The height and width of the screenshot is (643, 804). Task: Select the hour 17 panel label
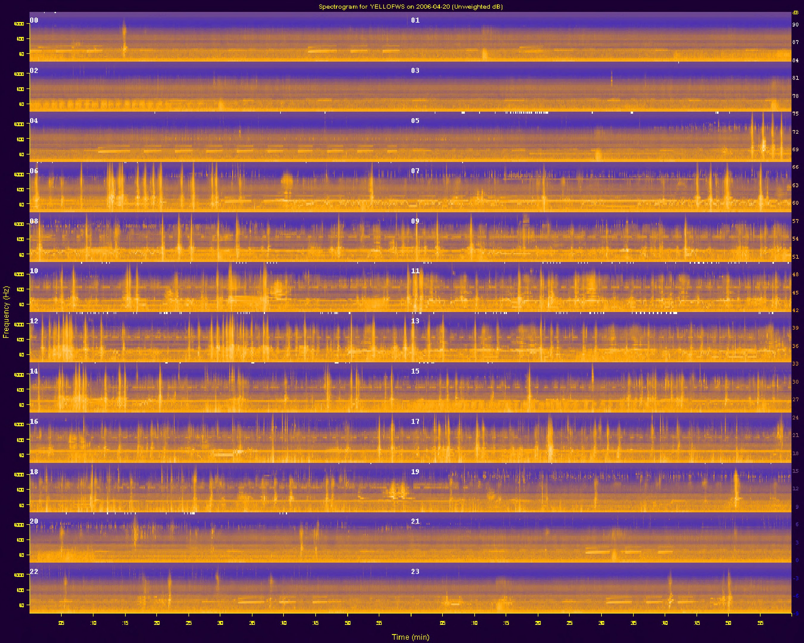click(x=415, y=421)
